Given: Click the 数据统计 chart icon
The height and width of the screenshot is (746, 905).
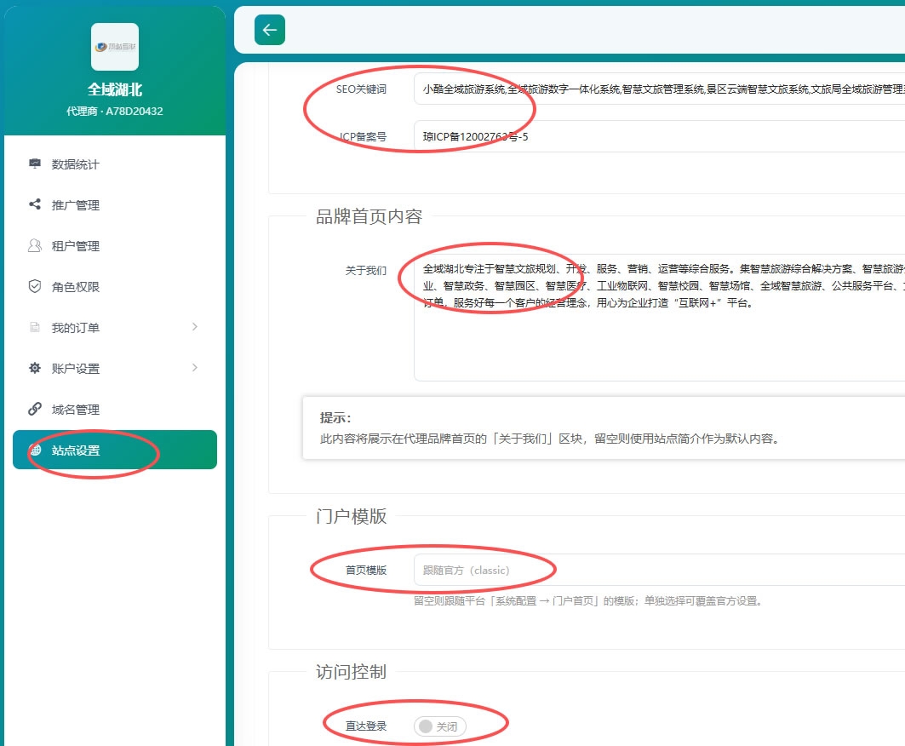Looking at the screenshot, I should [x=35, y=164].
